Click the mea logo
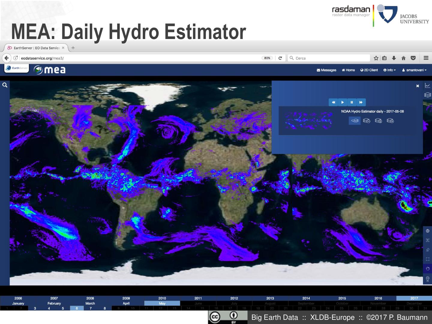432x324 pixels. [49, 70]
